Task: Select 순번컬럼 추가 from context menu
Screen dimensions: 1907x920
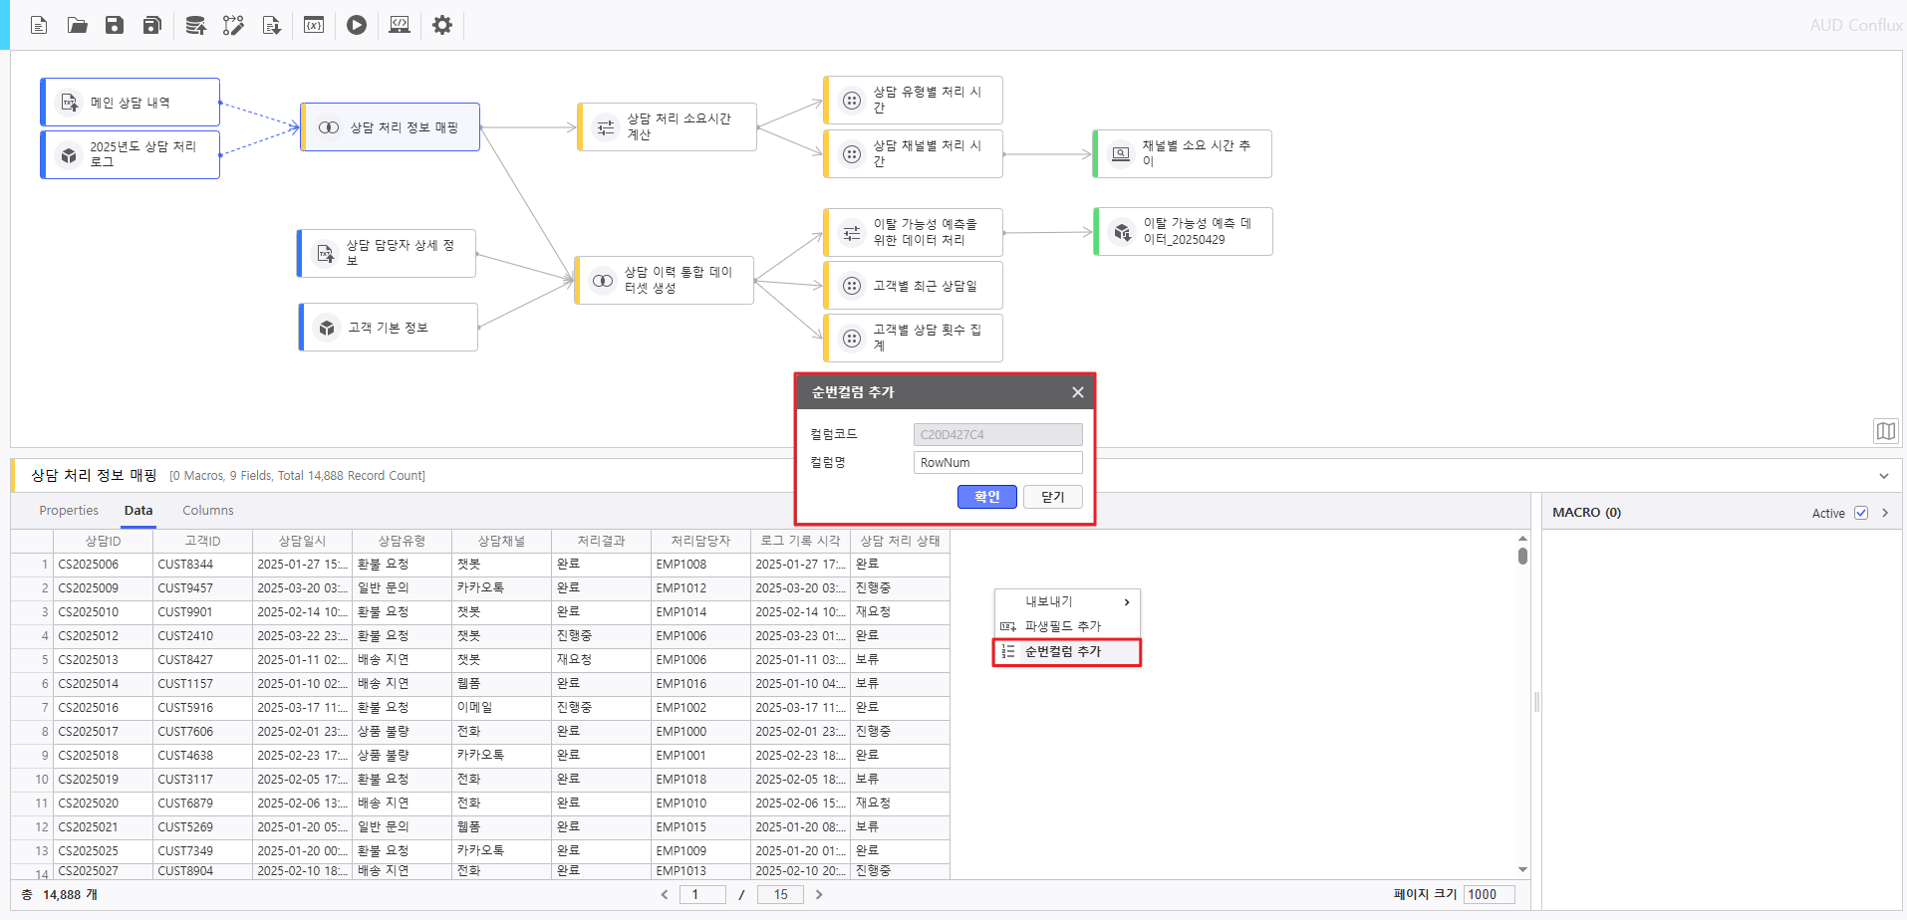Action: tap(1063, 651)
